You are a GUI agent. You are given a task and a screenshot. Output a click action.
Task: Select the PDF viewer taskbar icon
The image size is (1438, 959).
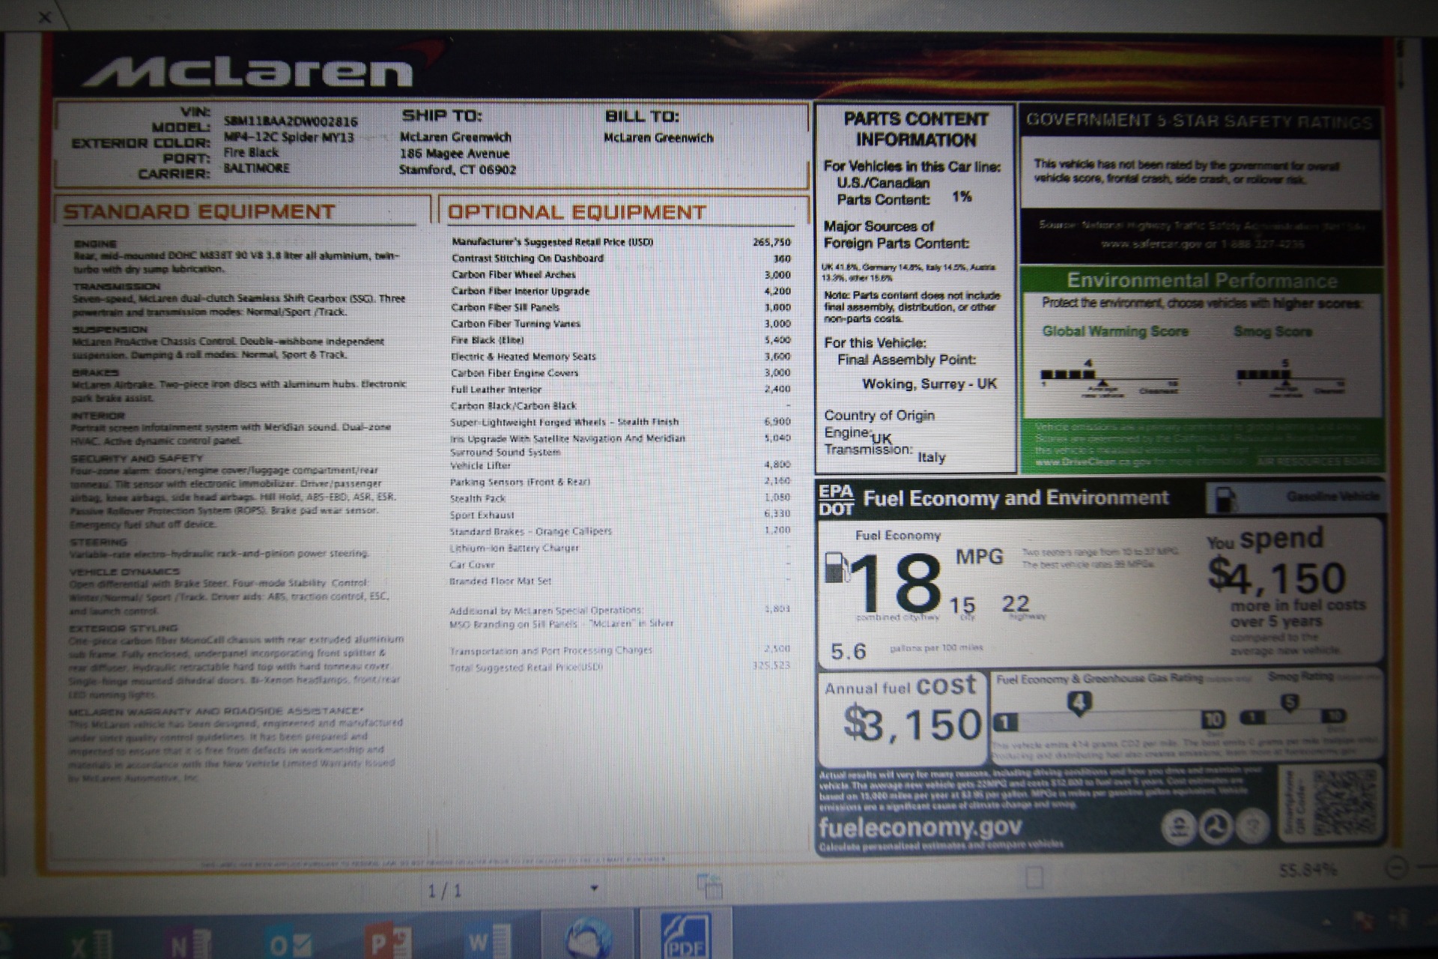coord(685,937)
